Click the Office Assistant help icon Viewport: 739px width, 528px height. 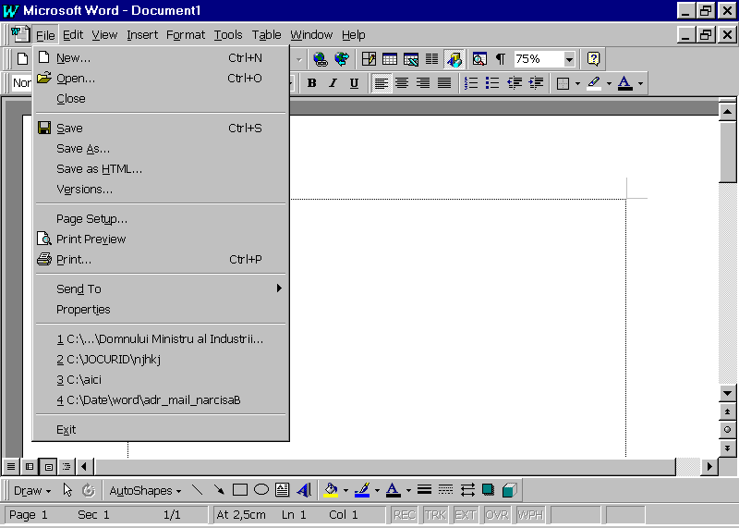coord(593,59)
